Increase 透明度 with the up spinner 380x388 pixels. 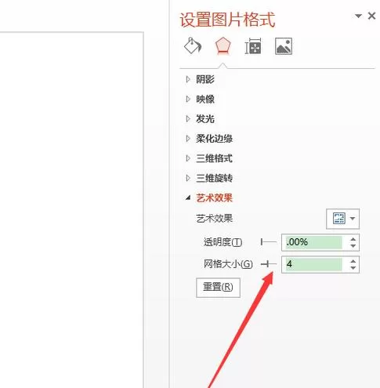point(353,239)
